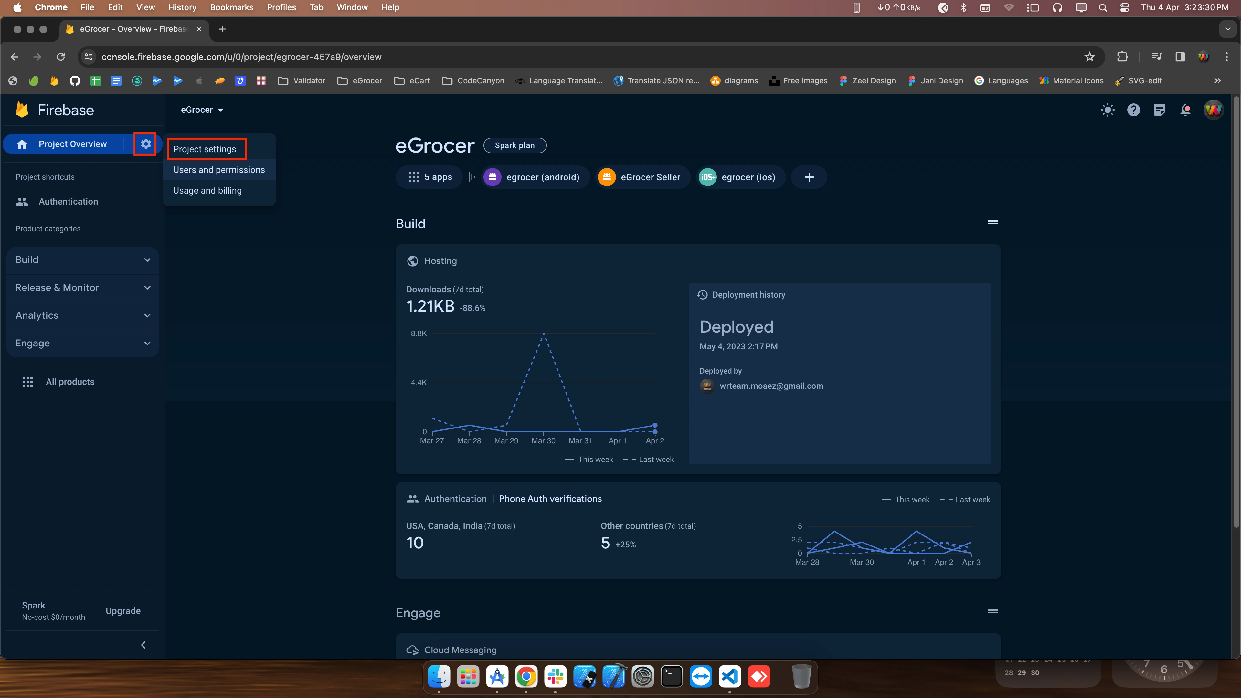Screen dimensions: 1241x698
Task: Open the help question mark icon
Action: tap(1133, 110)
